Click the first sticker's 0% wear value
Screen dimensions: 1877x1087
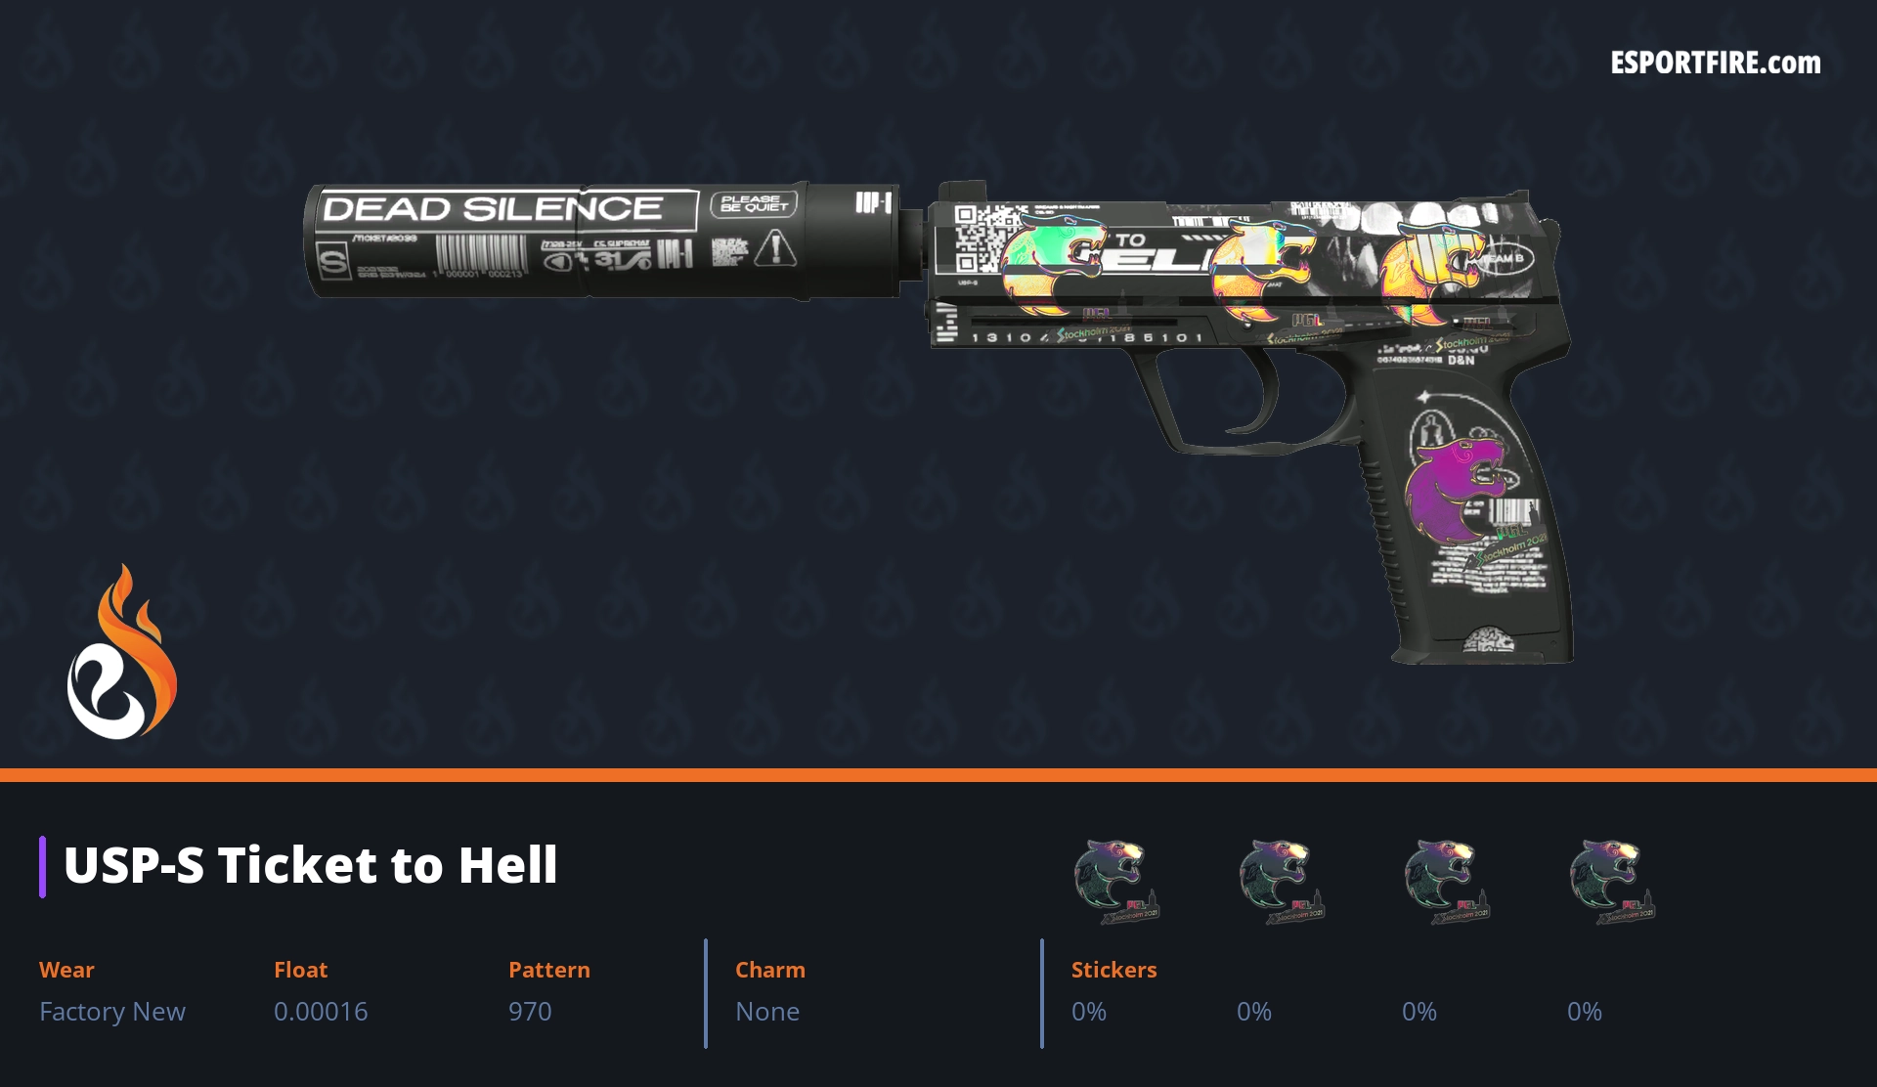[1089, 1012]
